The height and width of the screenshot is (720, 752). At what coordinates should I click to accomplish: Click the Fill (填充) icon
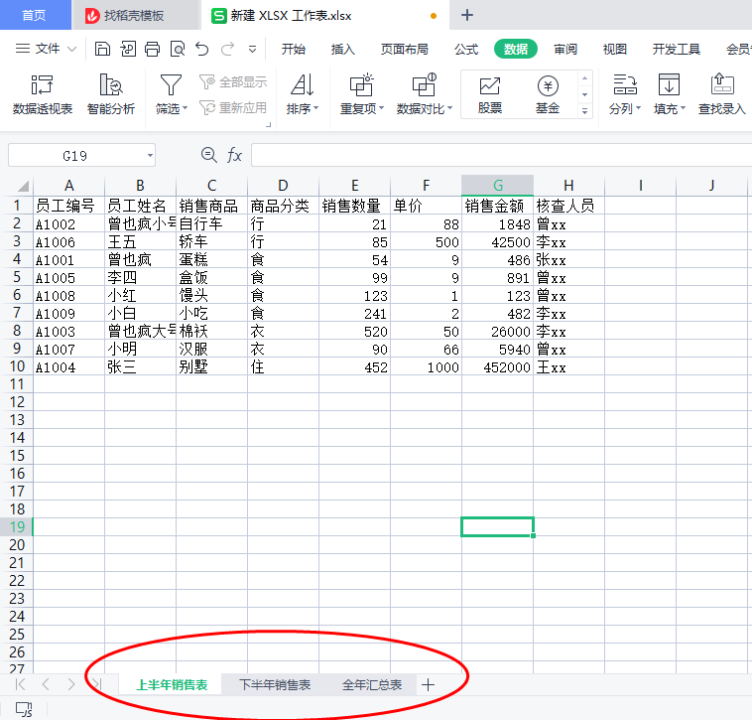click(x=669, y=85)
